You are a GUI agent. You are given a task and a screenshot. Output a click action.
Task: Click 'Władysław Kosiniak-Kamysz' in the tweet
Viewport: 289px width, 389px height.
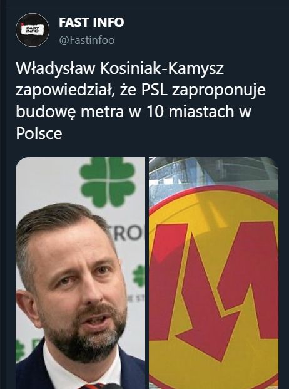[x=120, y=68]
